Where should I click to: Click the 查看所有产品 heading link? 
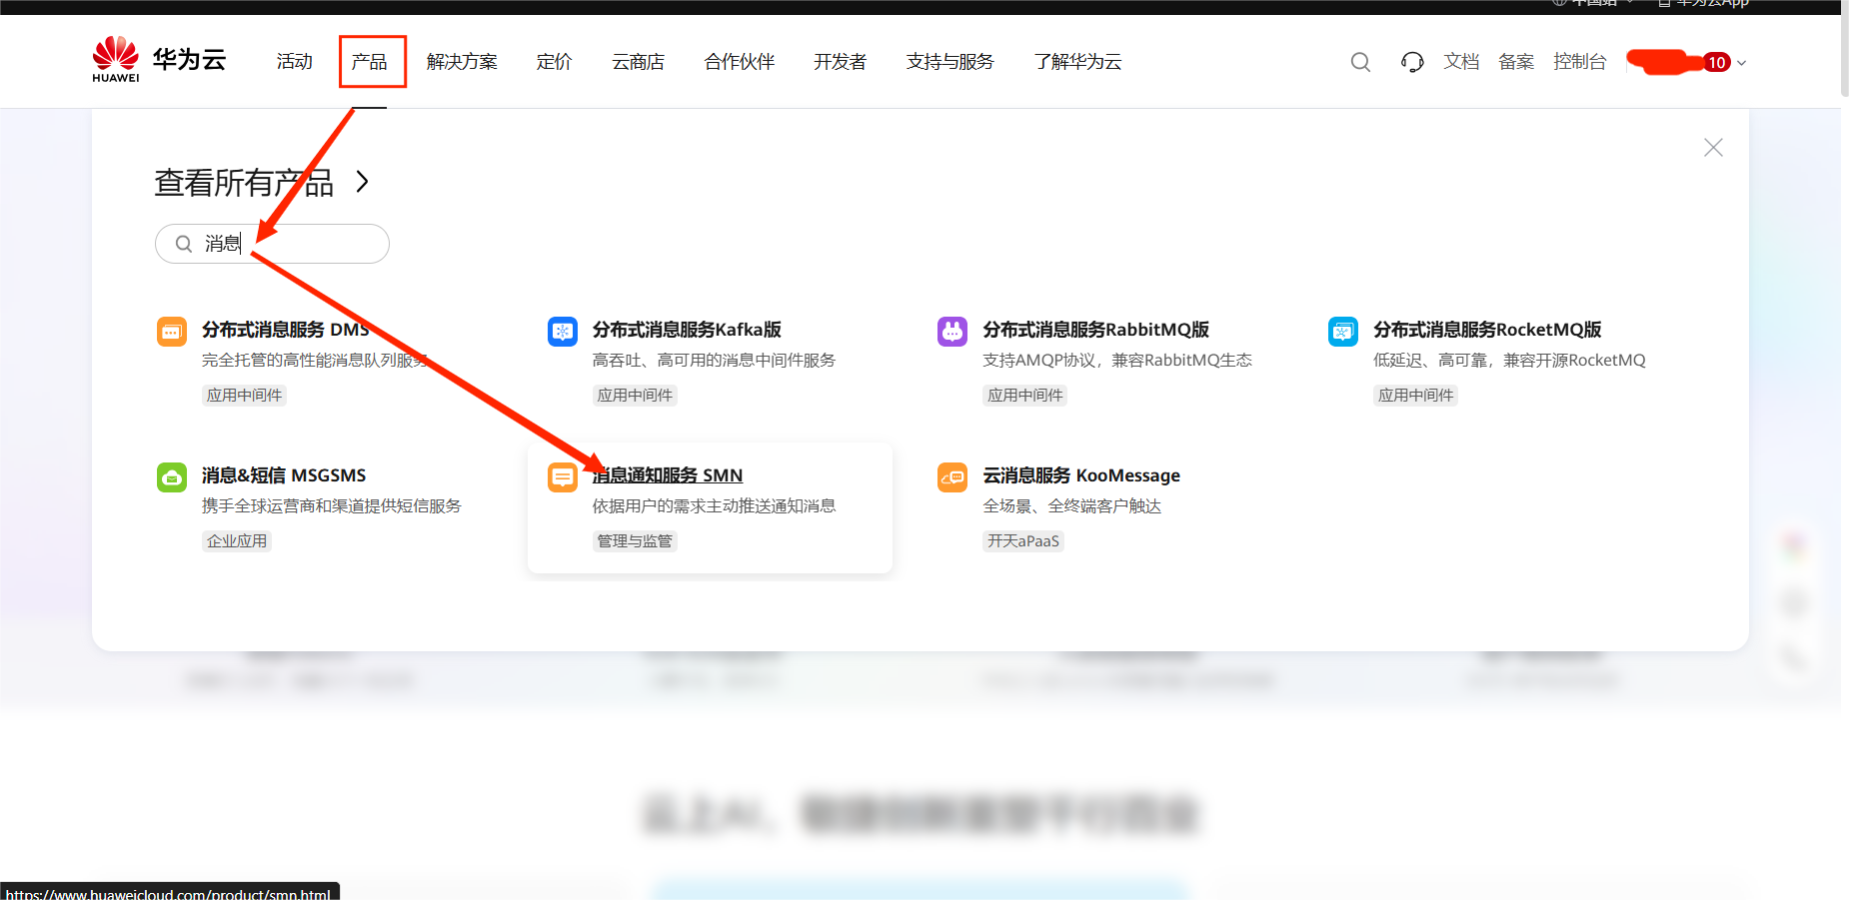point(244,183)
